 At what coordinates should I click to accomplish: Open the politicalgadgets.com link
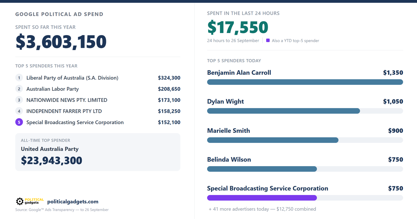click(73, 202)
